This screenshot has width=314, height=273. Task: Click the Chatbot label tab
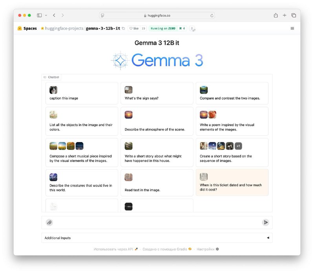pyautogui.click(x=51, y=77)
